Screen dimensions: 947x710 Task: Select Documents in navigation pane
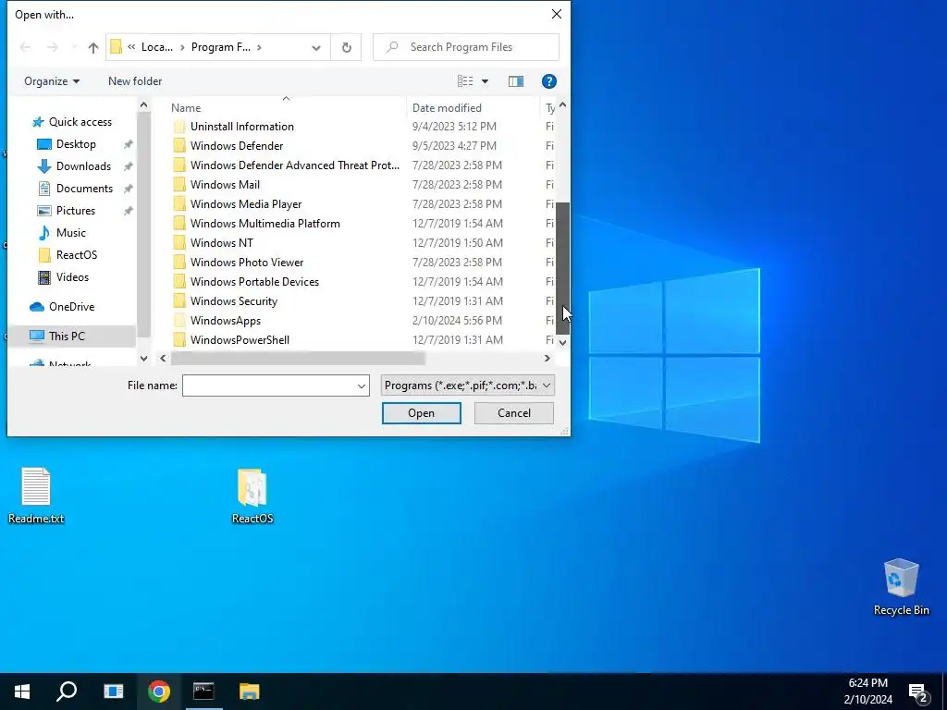84,189
